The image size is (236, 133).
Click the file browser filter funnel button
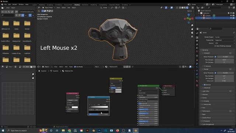[30, 15]
